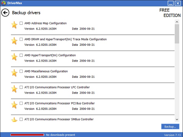Click 'Version 7.13' in status bar
The height and width of the screenshot is (137, 183).
(x=172, y=135)
